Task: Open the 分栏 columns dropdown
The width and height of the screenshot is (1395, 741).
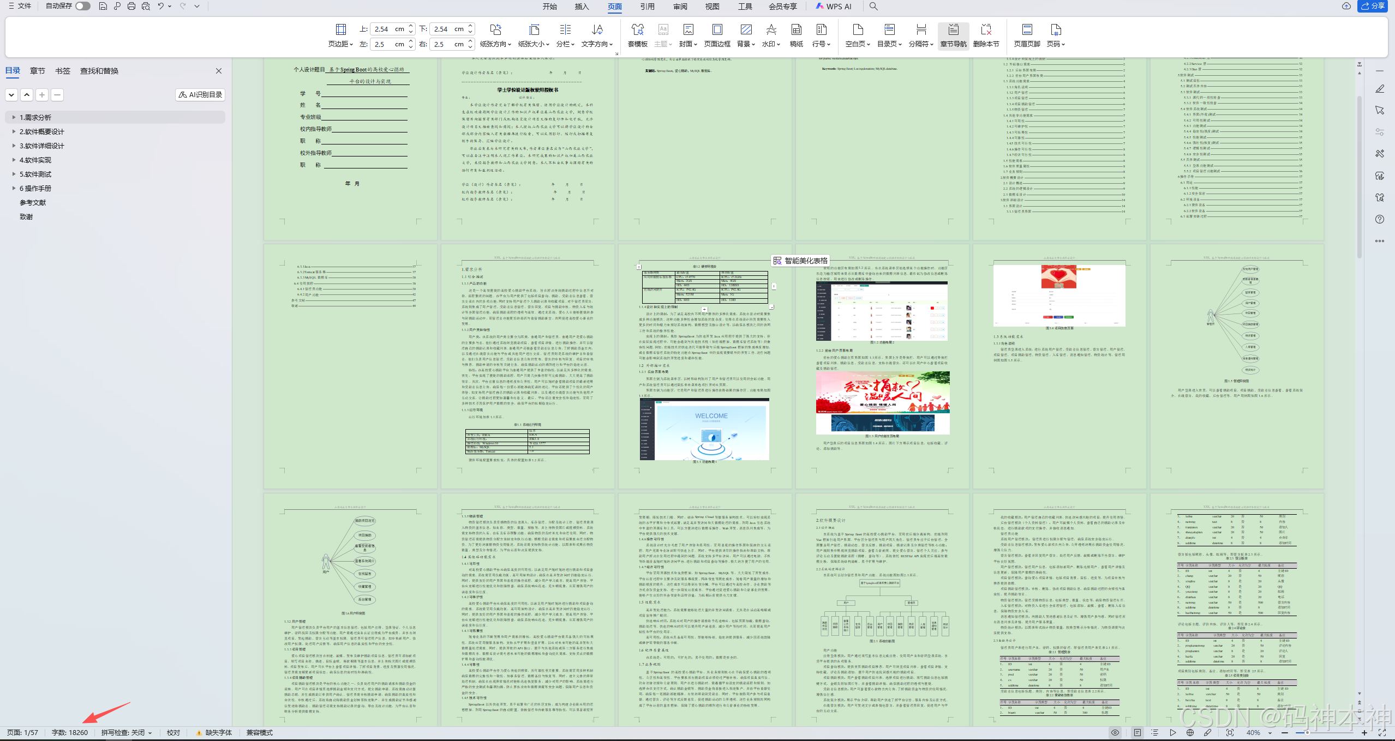Action: click(565, 44)
